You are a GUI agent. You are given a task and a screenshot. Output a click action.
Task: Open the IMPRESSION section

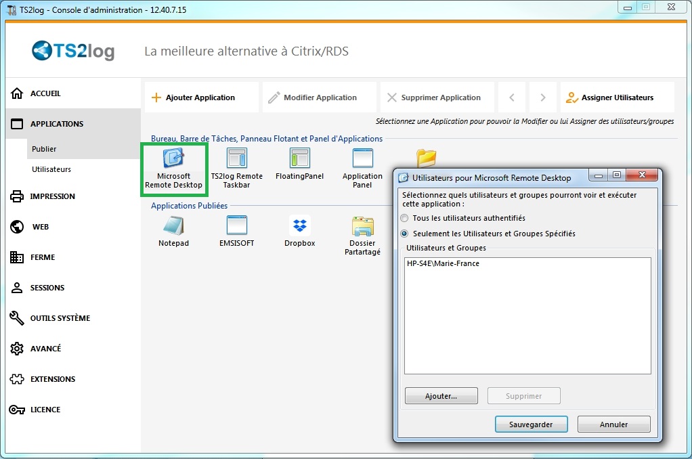pyautogui.click(x=73, y=196)
